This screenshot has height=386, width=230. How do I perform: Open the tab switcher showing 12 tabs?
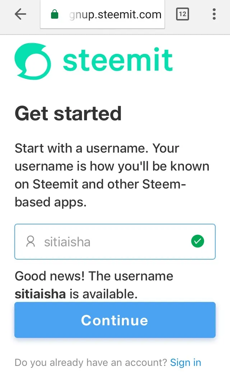coord(183,14)
